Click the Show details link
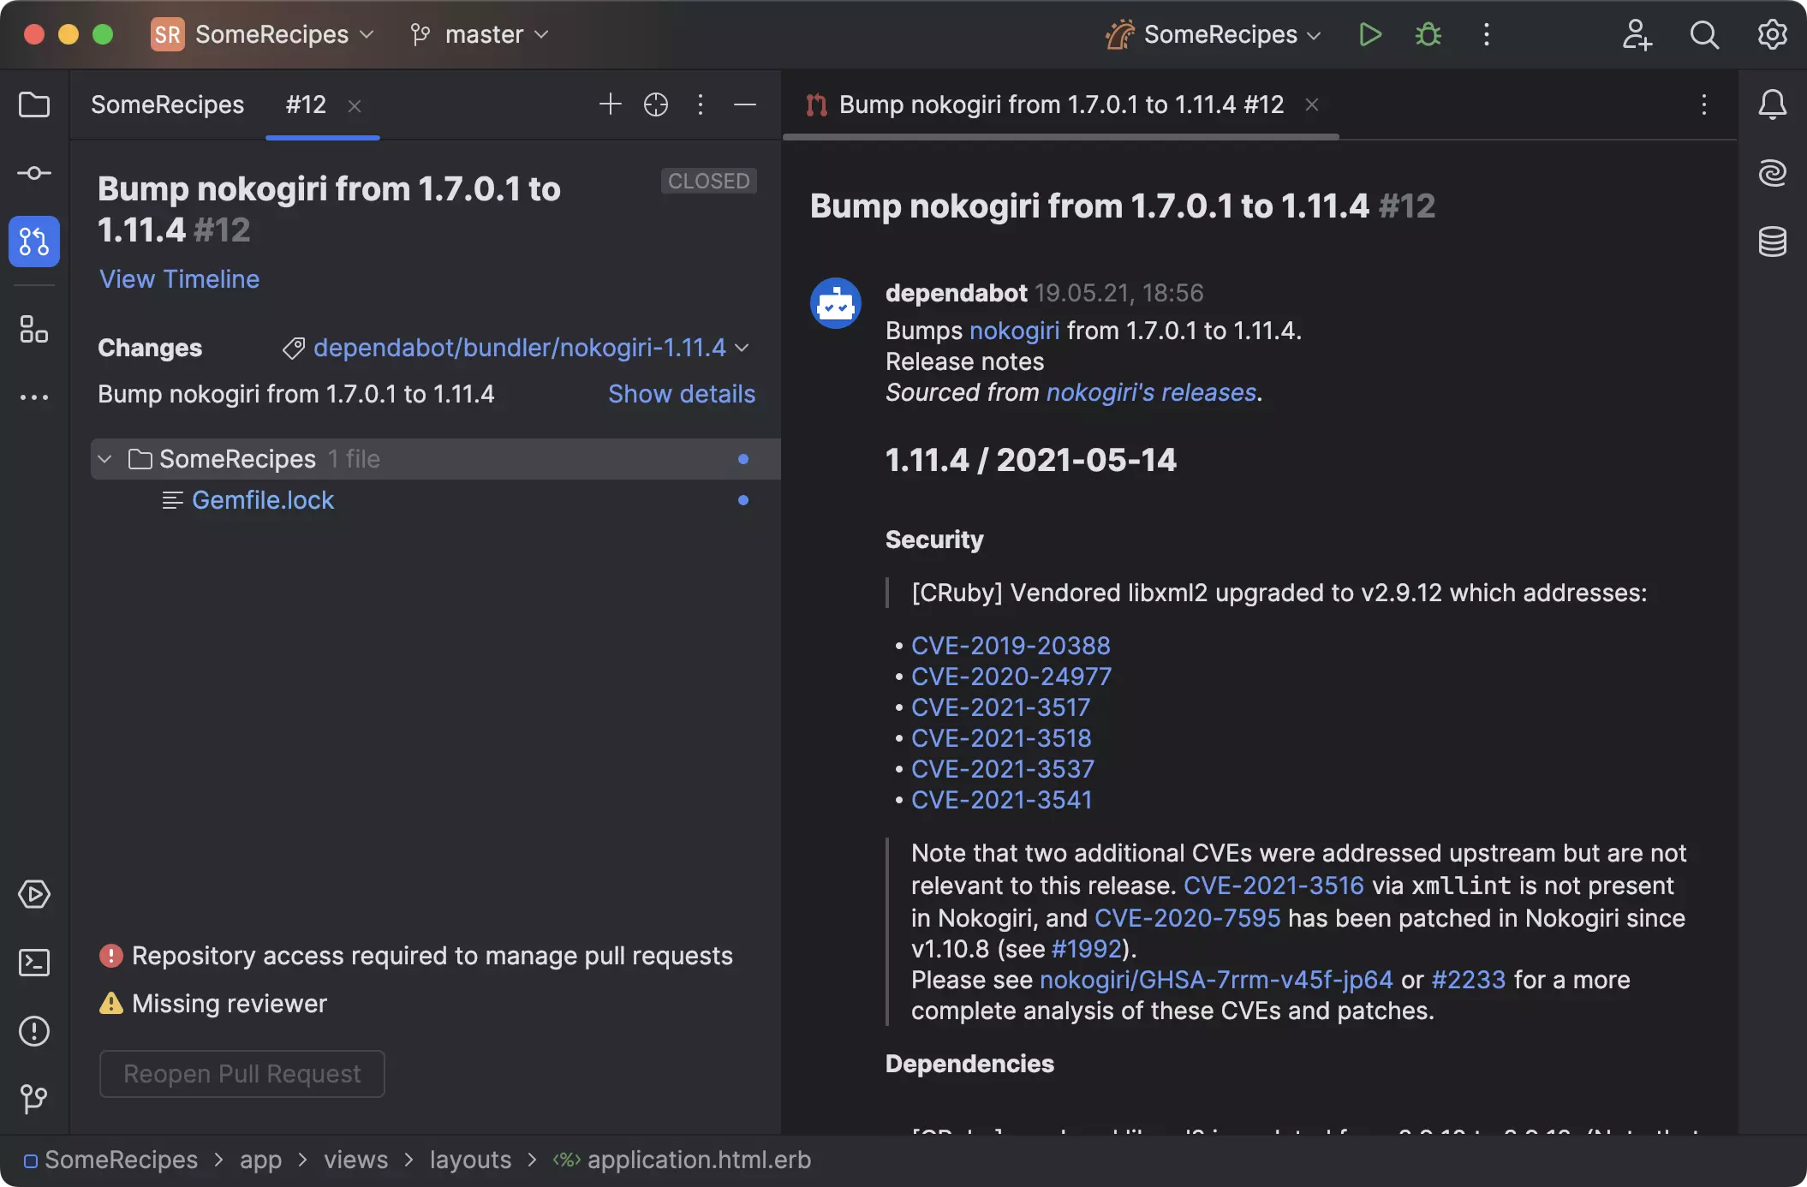Image resolution: width=1807 pixels, height=1187 pixels. pos(682,394)
